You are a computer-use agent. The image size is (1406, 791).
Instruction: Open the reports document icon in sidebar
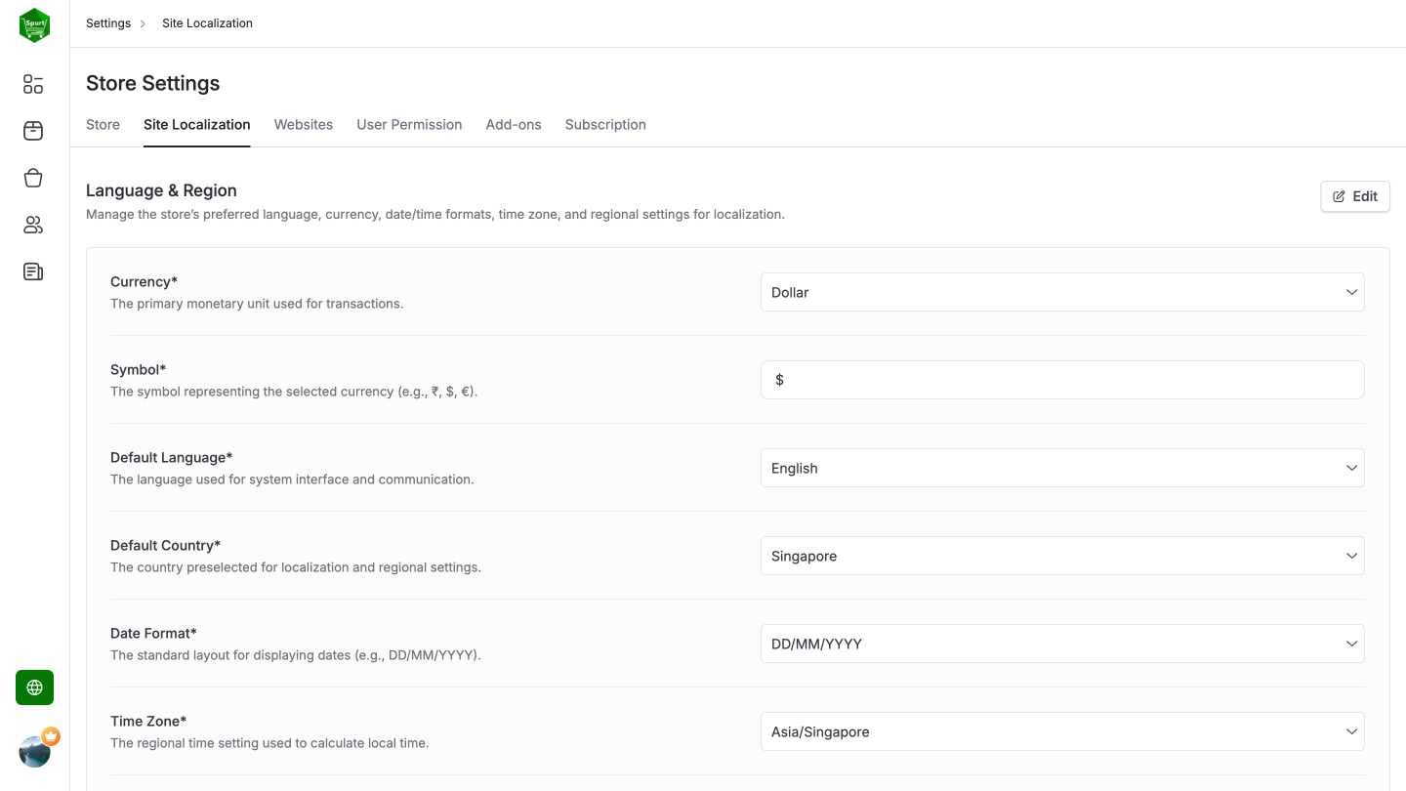(32, 271)
